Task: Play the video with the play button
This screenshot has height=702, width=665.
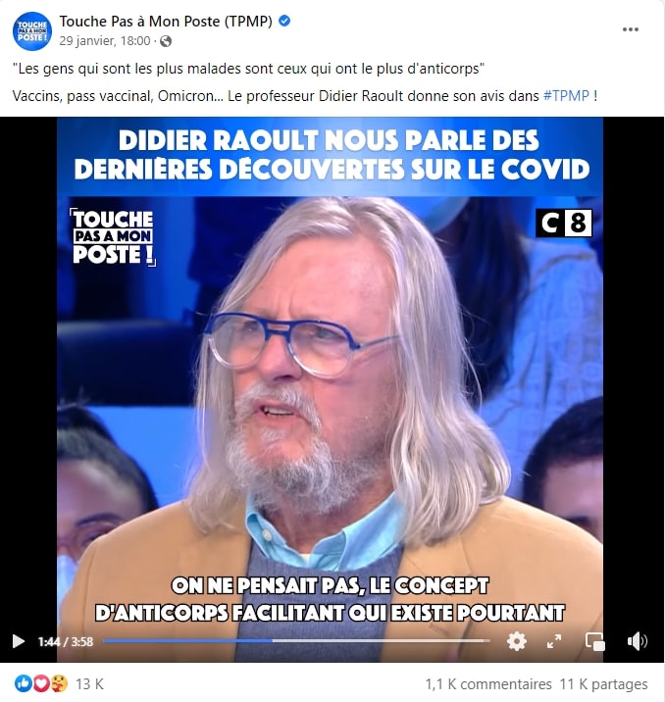Action: (18, 641)
